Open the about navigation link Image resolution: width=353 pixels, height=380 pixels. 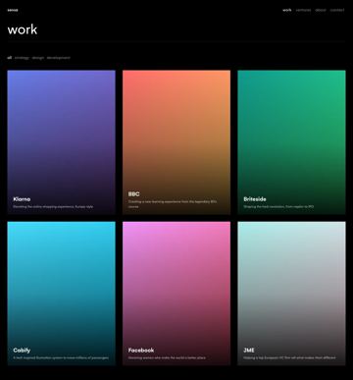(321, 10)
